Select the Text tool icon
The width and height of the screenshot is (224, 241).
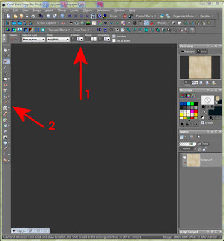5,137
